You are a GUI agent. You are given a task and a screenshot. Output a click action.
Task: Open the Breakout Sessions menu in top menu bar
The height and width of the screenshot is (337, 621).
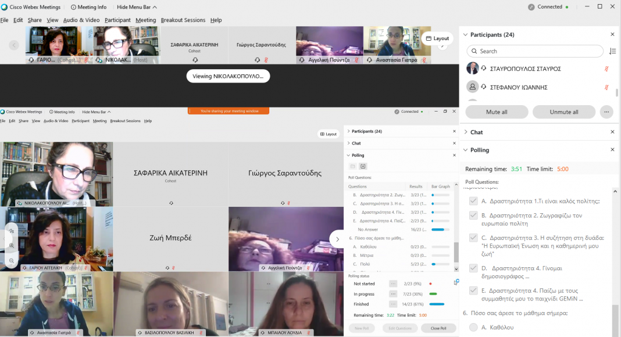pyautogui.click(x=183, y=20)
